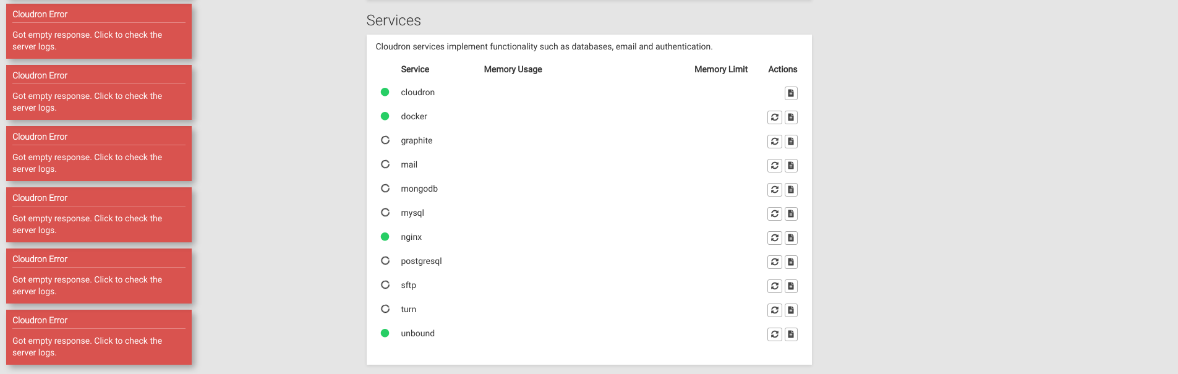Image resolution: width=1178 pixels, height=374 pixels.
Task: Click the bottommost Cloudron Error notification
Action: pos(99,338)
